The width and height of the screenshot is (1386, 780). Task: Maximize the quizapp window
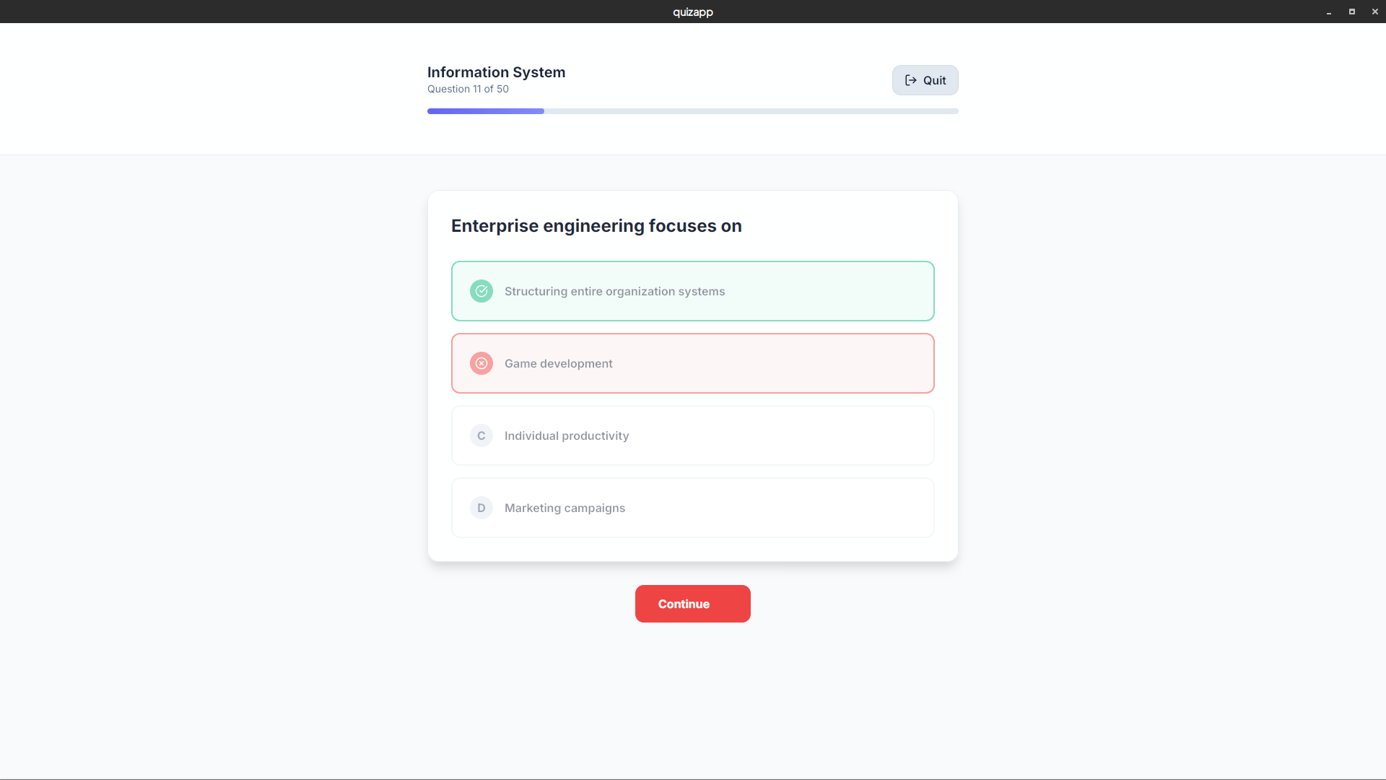click(1352, 12)
